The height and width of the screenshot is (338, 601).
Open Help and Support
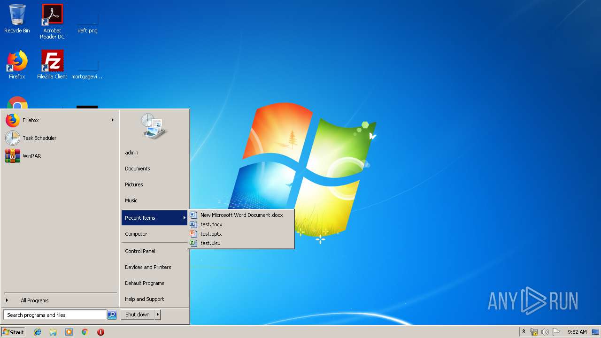[x=154, y=299]
